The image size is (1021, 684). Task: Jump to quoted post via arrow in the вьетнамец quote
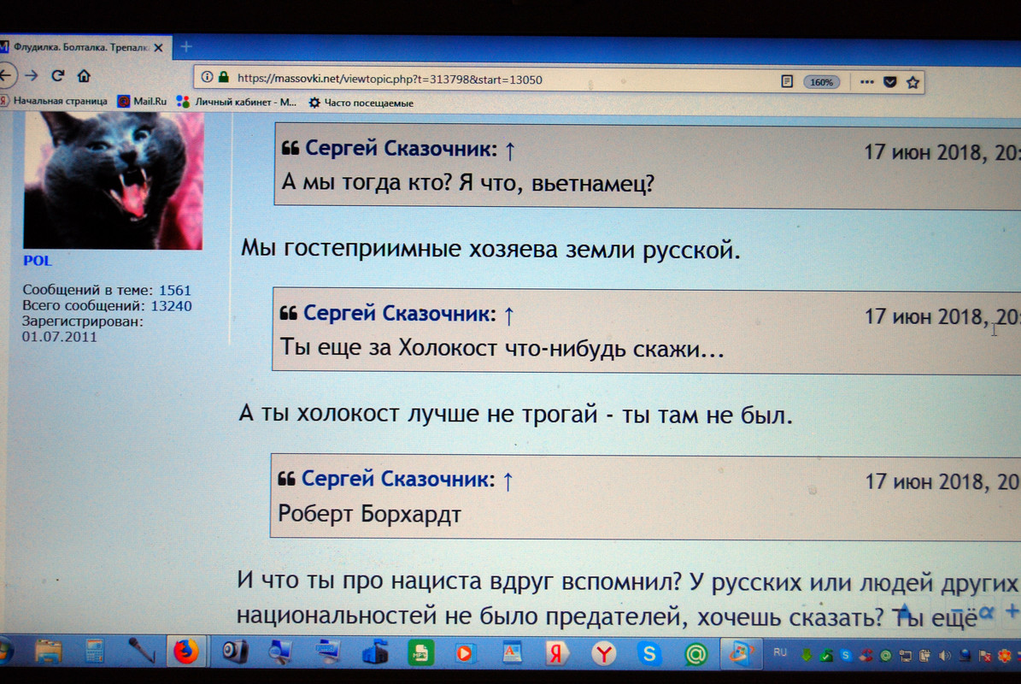pyautogui.click(x=510, y=150)
